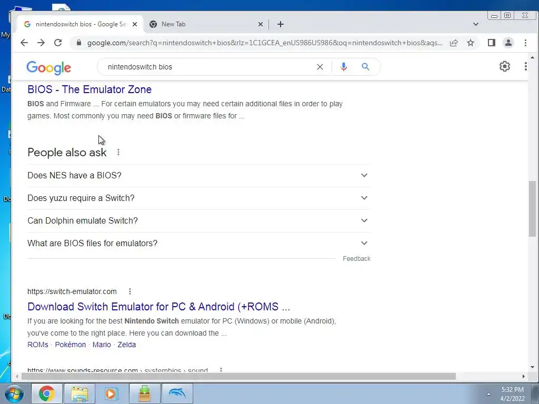Viewport: 539px width, 404px height.
Task: Share this page via address bar icon
Action: (x=454, y=43)
